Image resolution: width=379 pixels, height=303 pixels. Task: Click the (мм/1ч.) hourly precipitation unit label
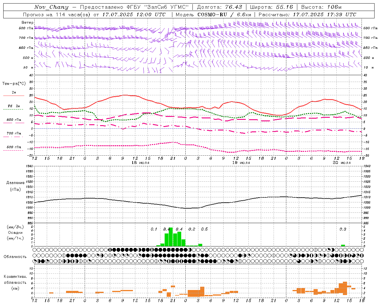pos(15,238)
